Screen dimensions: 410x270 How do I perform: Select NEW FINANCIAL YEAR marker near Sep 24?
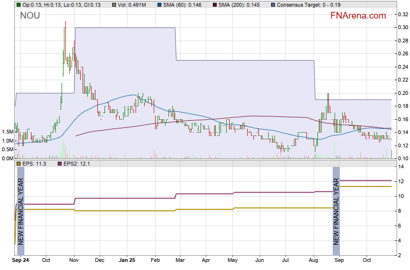[x=20, y=211]
